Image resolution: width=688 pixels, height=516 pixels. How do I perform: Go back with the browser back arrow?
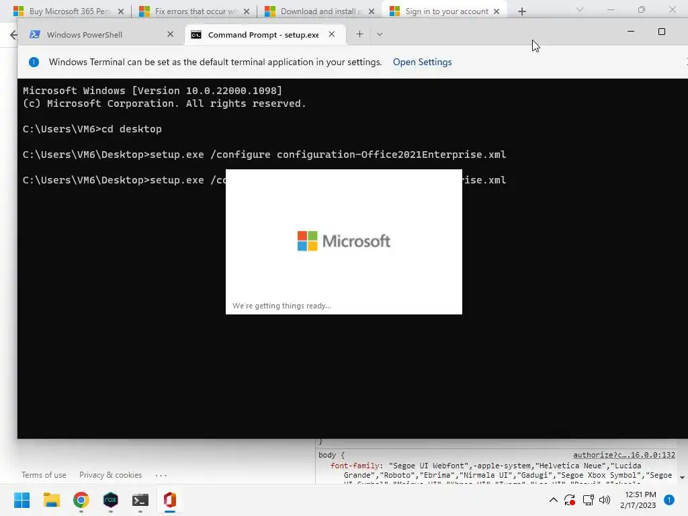(13, 35)
